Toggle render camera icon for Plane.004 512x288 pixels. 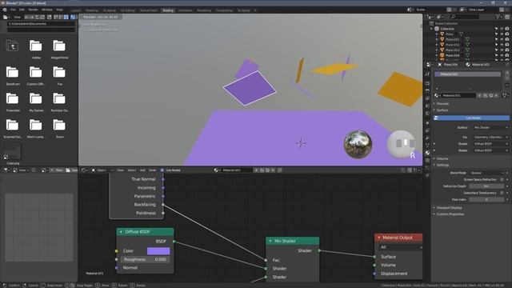507,55
